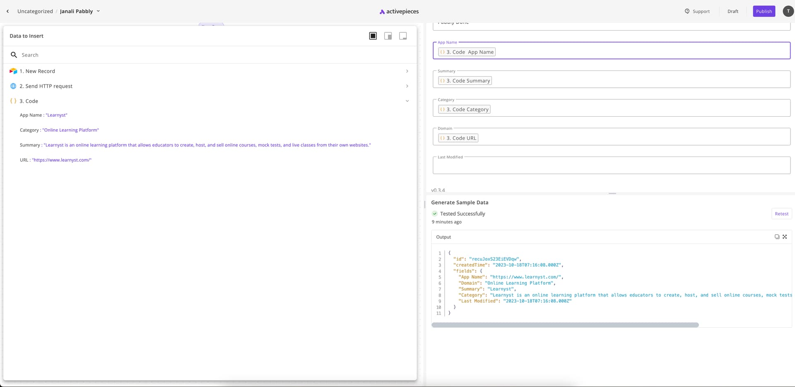Expand the Send HTTP request chevron
Image resolution: width=795 pixels, height=387 pixels.
[x=407, y=86]
